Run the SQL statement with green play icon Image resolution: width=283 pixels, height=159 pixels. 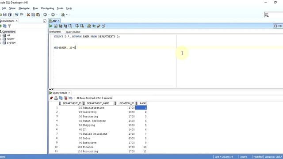[x=51, y=26]
